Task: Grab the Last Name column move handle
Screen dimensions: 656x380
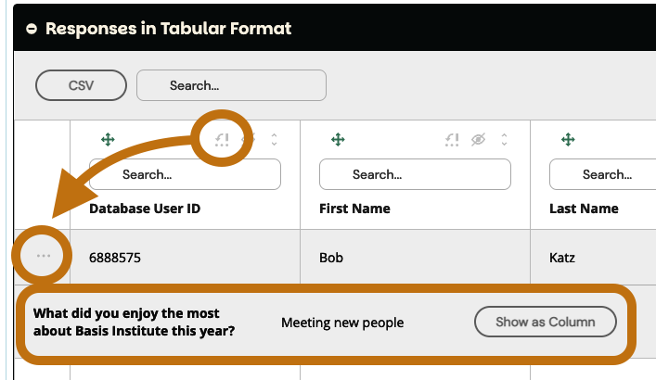Action: click(568, 140)
